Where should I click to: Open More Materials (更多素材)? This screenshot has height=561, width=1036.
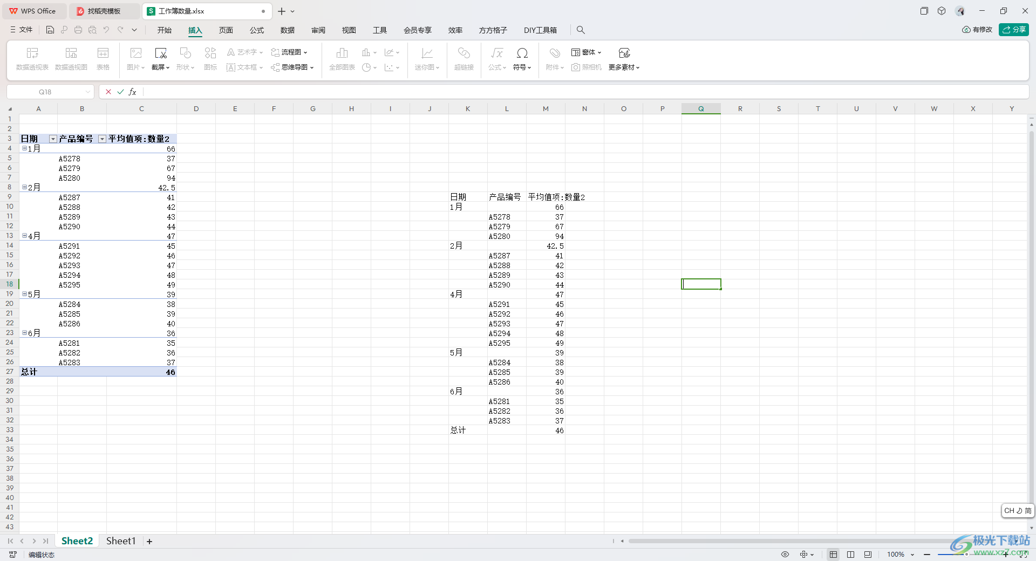click(624, 59)
